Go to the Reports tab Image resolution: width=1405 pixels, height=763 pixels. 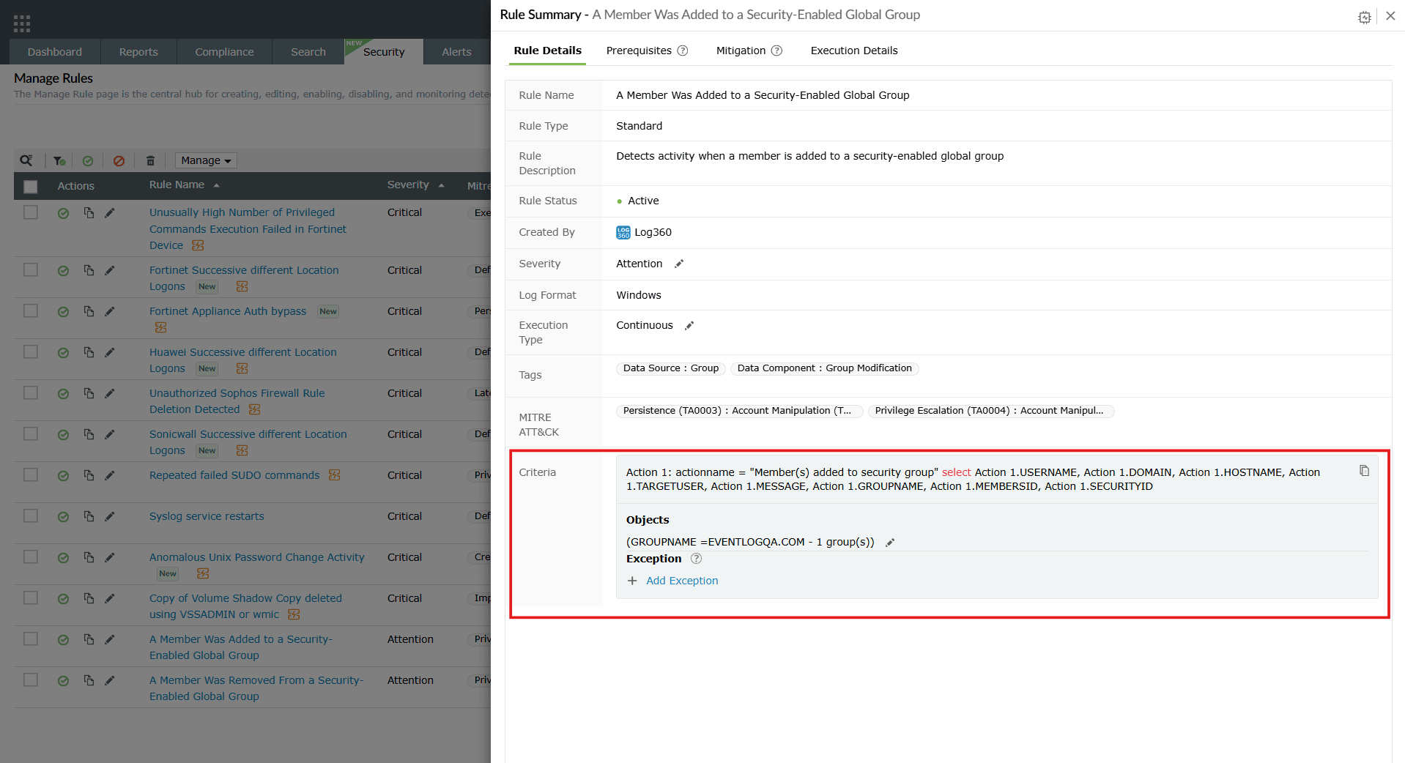[138, 52]
